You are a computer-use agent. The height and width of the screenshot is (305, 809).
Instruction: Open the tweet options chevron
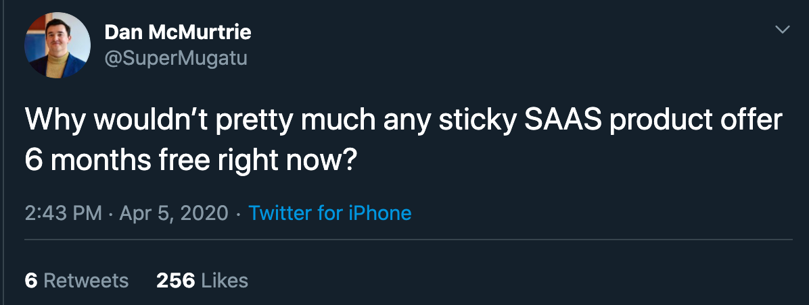pyautogui.click(x=782, y=30)
